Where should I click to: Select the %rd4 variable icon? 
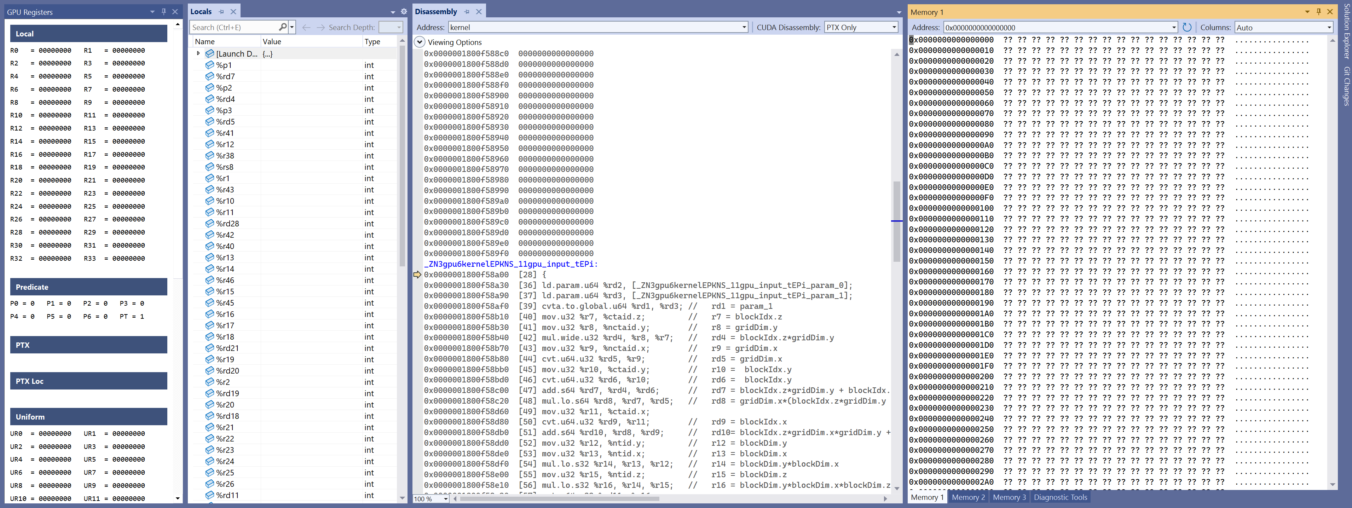click(209, 99)
